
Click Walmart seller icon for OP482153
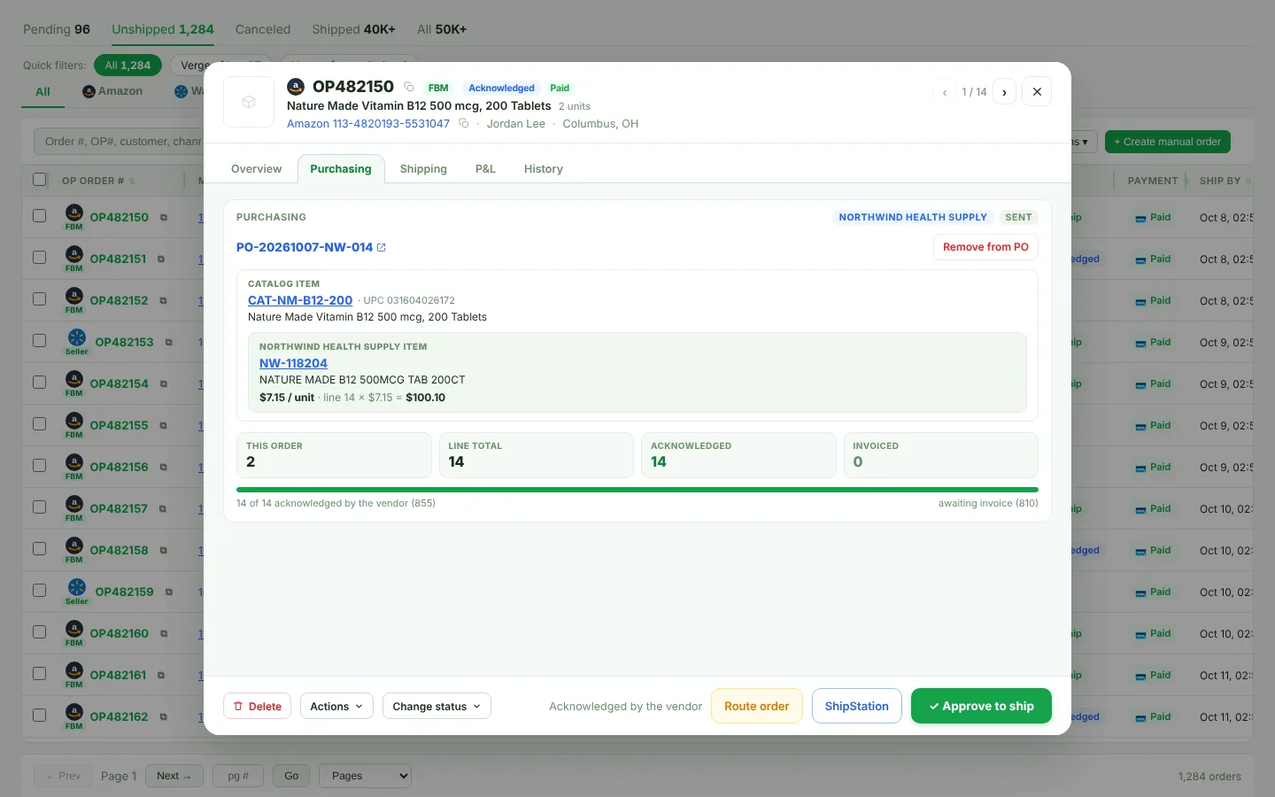(77, 337)
